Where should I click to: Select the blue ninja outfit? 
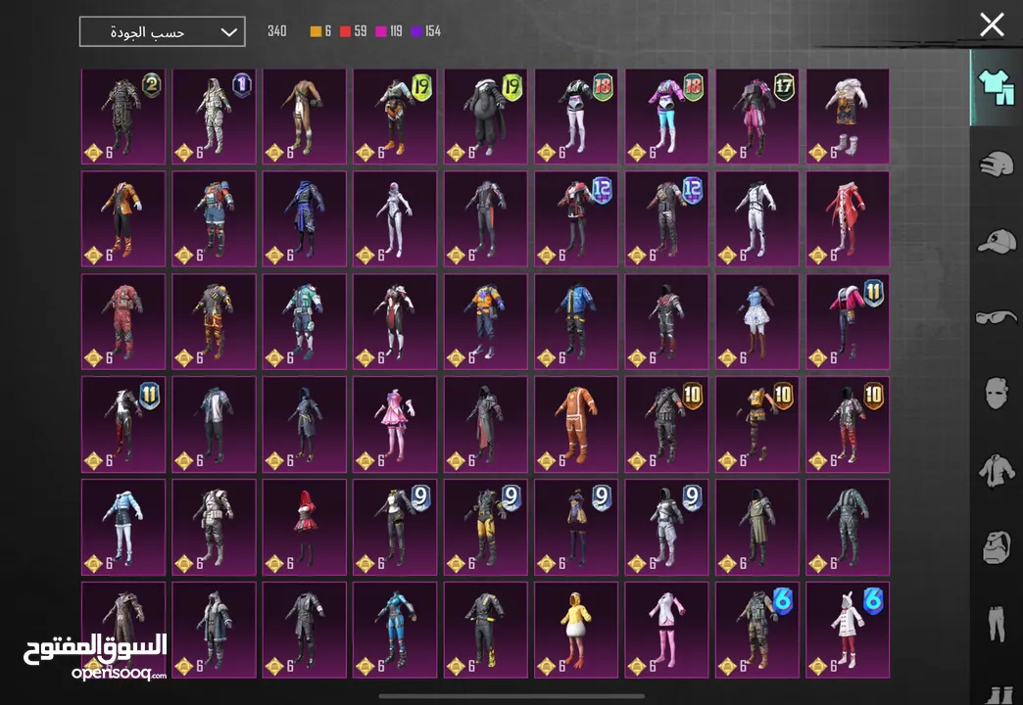coord(305,219)
